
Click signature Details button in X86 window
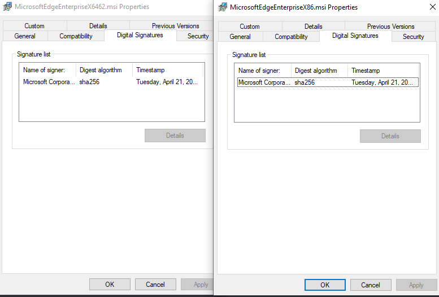tap(390, 136)
